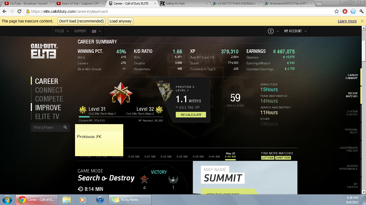Open the Learn more link
The width and height of the screenshot is (366, 205).
(347, 21)
